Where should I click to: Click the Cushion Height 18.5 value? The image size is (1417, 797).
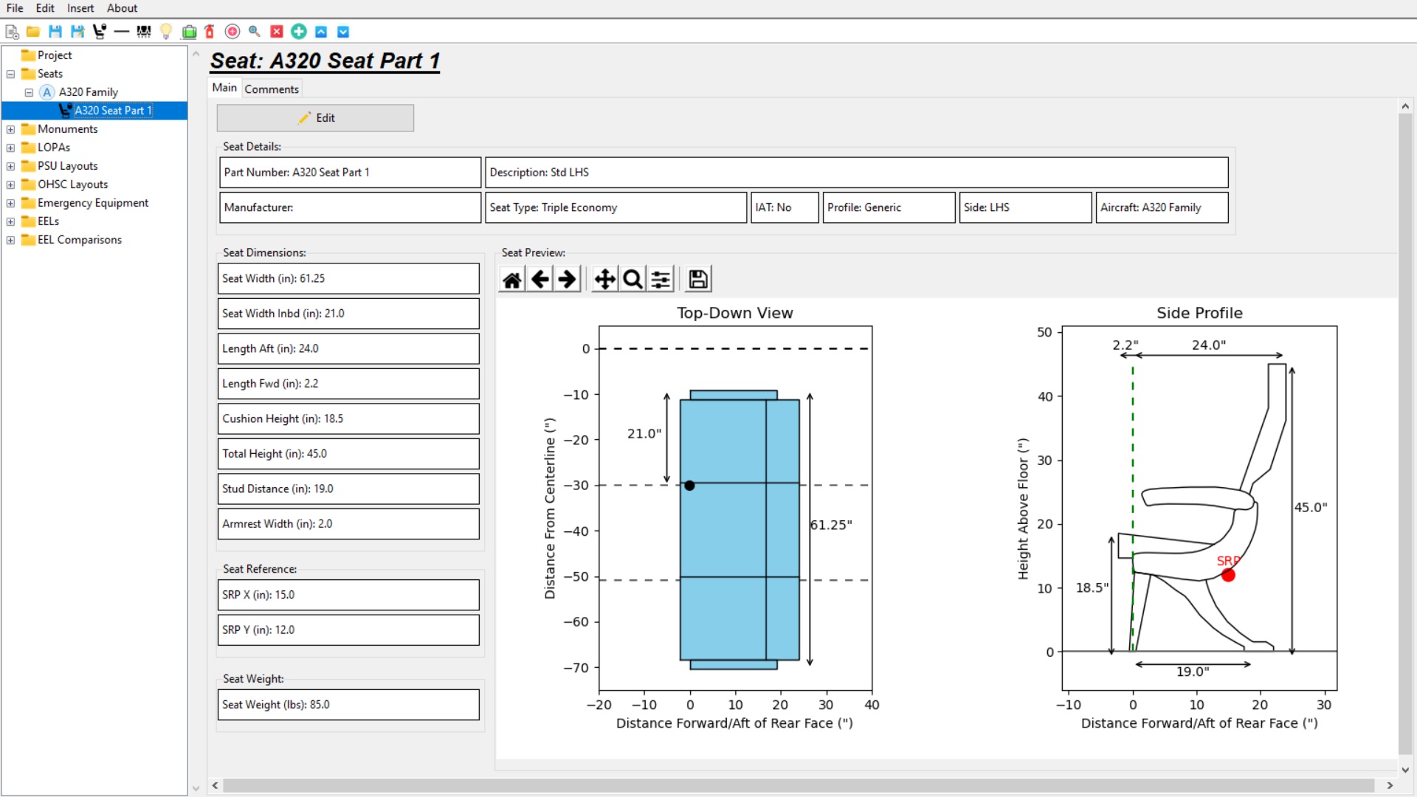[x=348, y=419]
